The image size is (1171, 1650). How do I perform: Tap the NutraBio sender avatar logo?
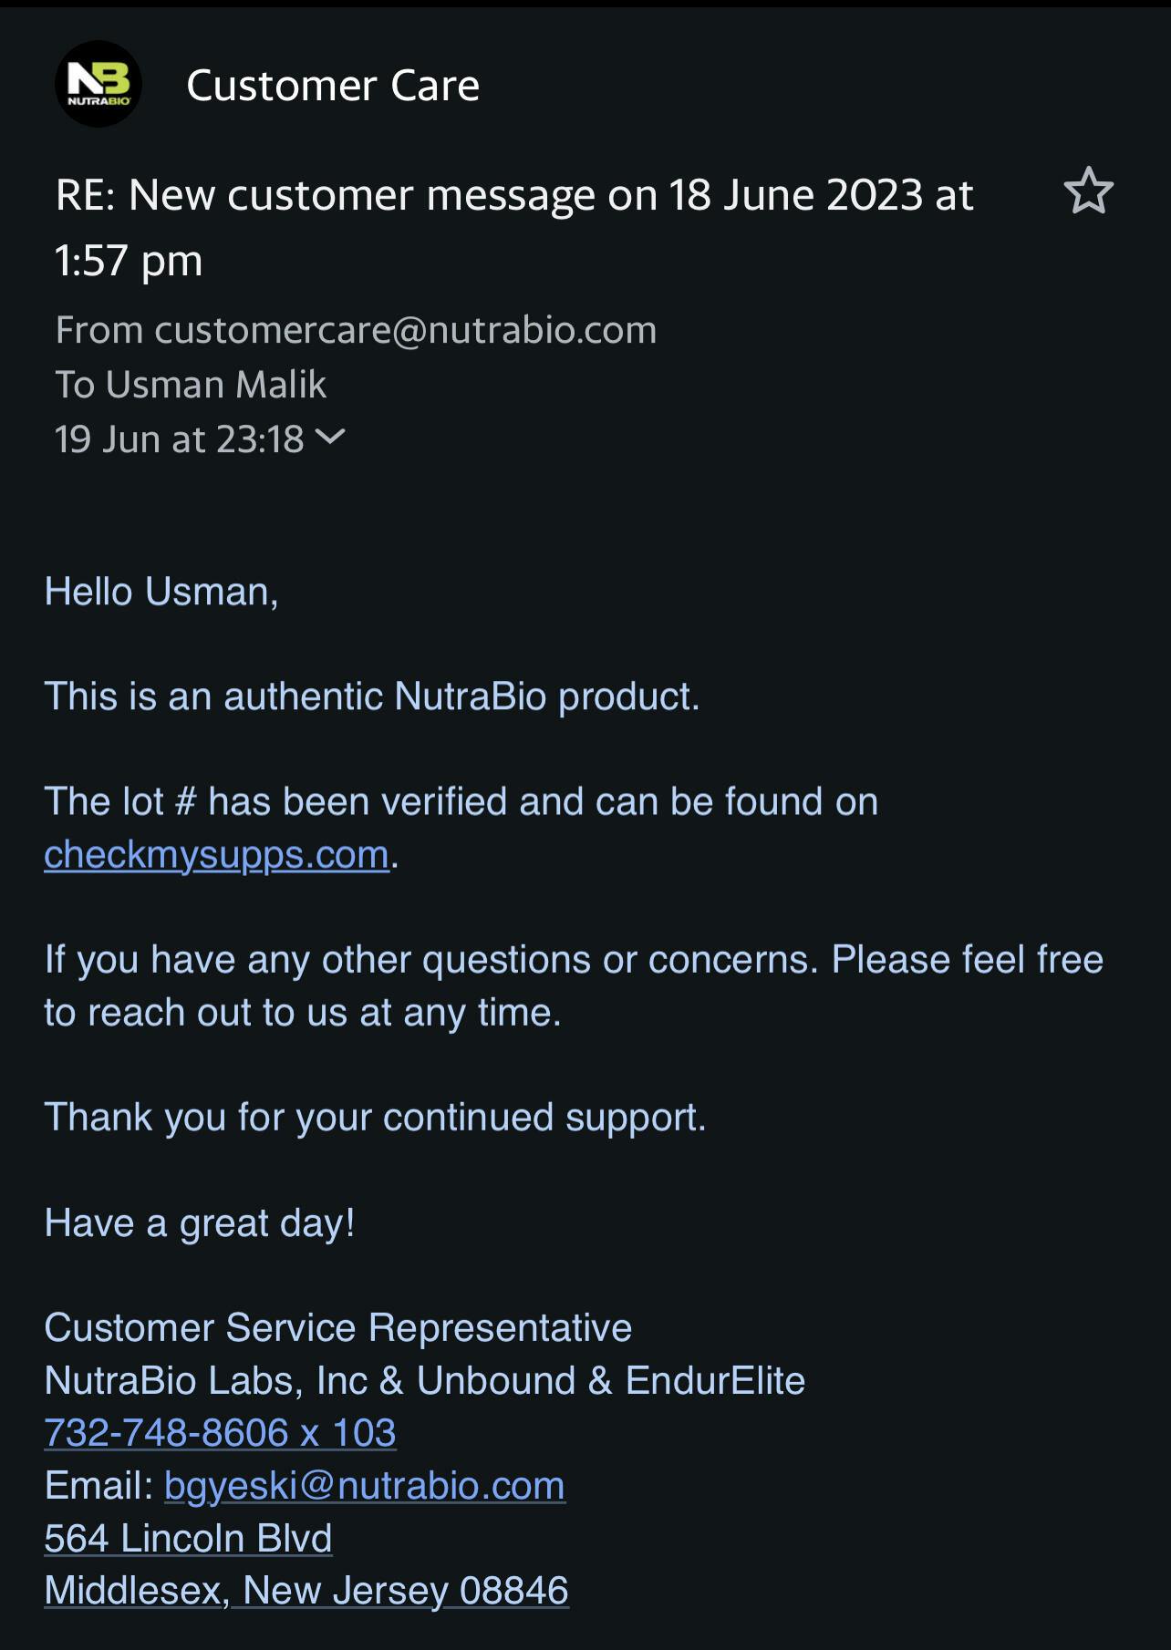point(98,84)
